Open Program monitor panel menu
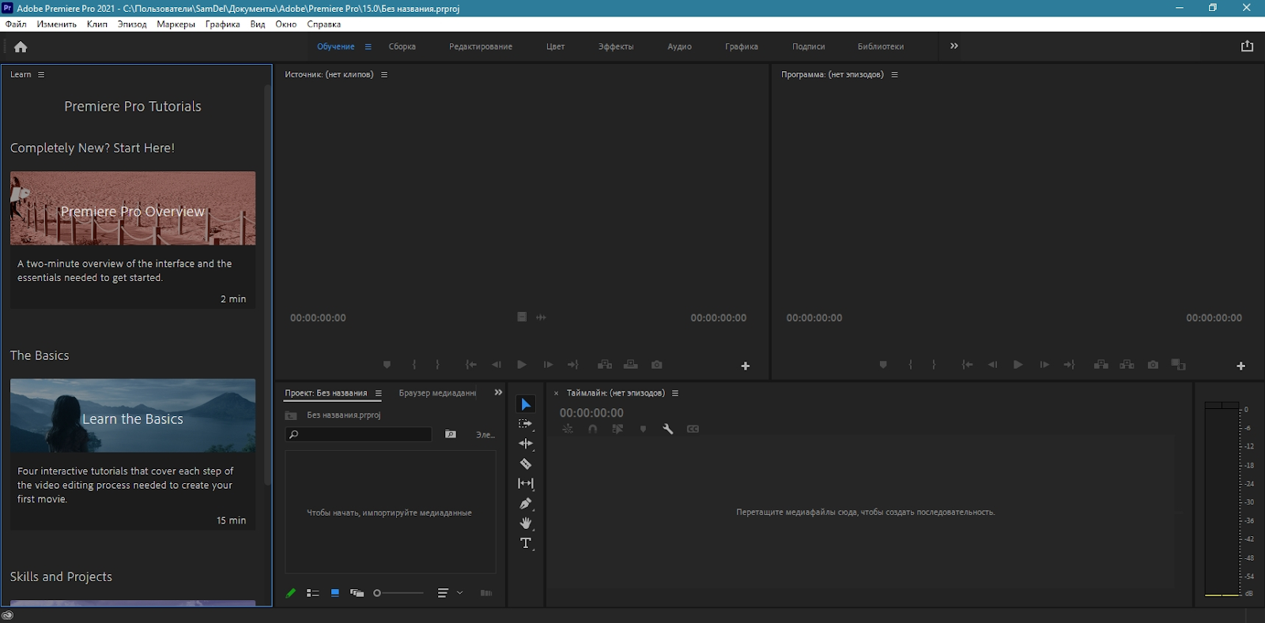 click(x=895, y=74)
